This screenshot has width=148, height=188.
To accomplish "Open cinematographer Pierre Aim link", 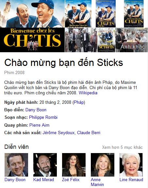I will click(40, 125).
